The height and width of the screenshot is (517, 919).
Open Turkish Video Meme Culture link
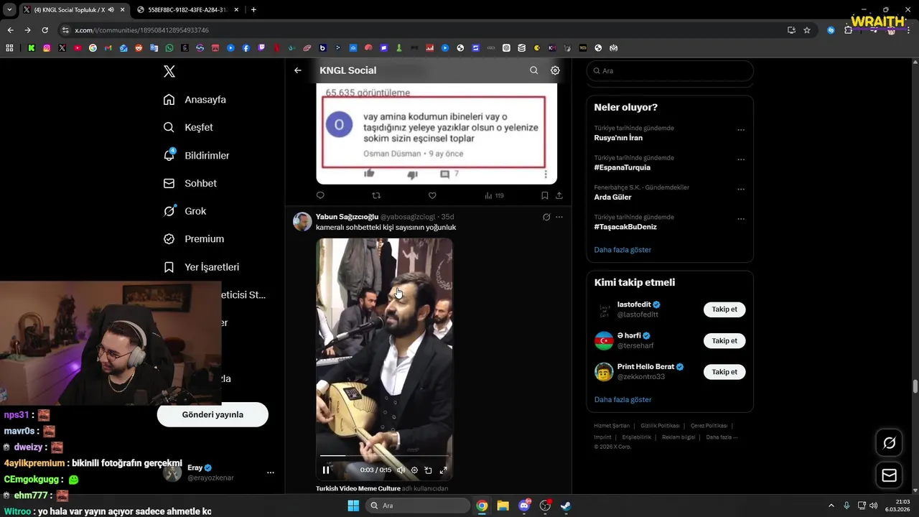click(x=358, y=488)
